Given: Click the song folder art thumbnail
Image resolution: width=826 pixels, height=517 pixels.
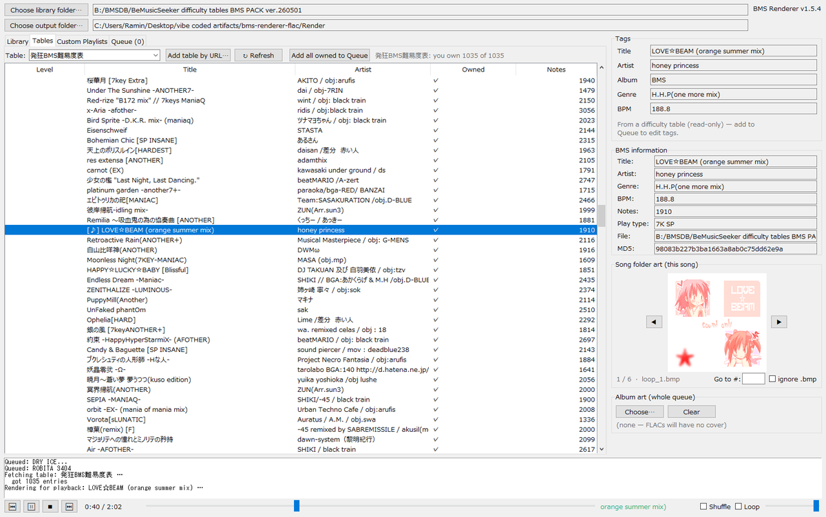Looking at the screenshot, I should coord(717,322).
